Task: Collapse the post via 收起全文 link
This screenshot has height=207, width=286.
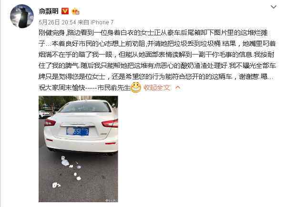Action: [x=157, y=87]
